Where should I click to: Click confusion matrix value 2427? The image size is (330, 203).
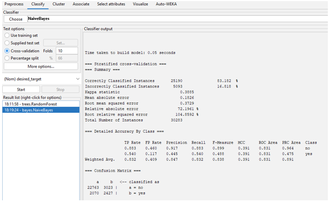(x=108, y=193)
